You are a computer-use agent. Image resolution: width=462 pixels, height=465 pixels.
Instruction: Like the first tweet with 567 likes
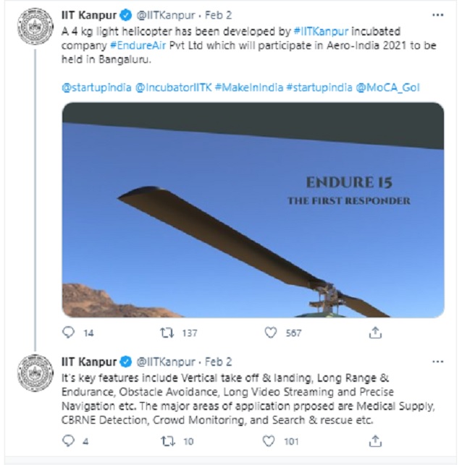pos(271,333)
